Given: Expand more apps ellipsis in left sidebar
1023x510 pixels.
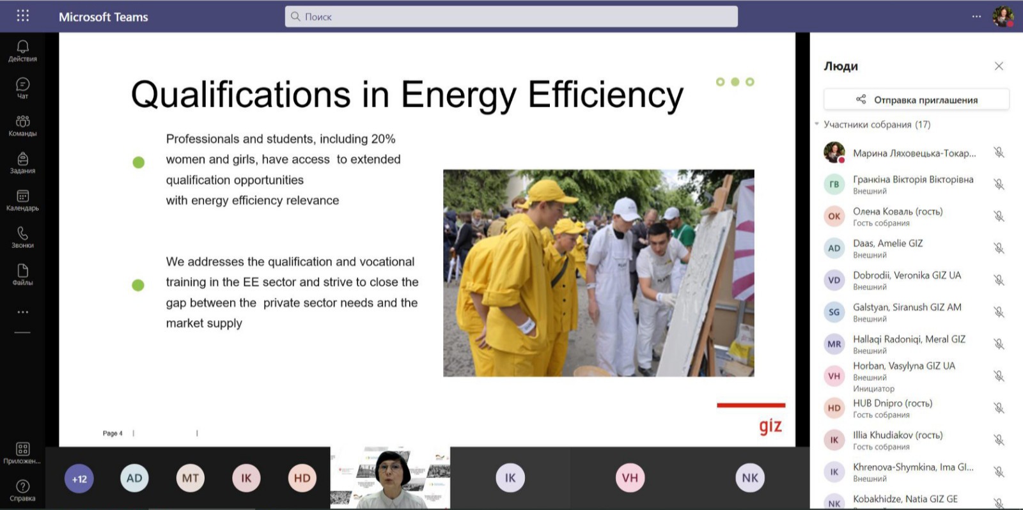Looking at the screenshot, I should [22, 312].
